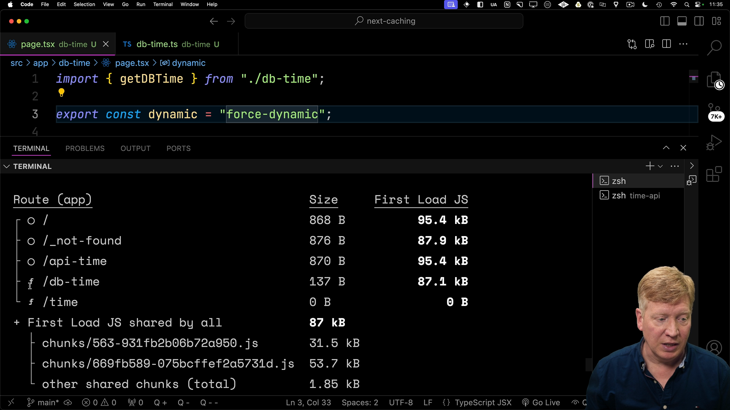
Task: Toggle the bottom panel layout button
Action: point(682,21)
